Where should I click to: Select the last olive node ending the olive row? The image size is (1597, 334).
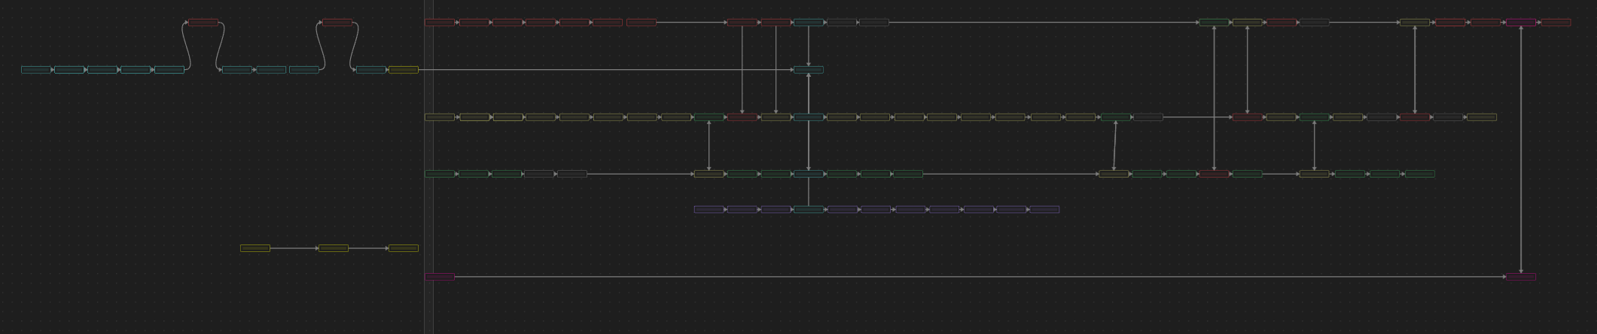tap(1482, 117)
